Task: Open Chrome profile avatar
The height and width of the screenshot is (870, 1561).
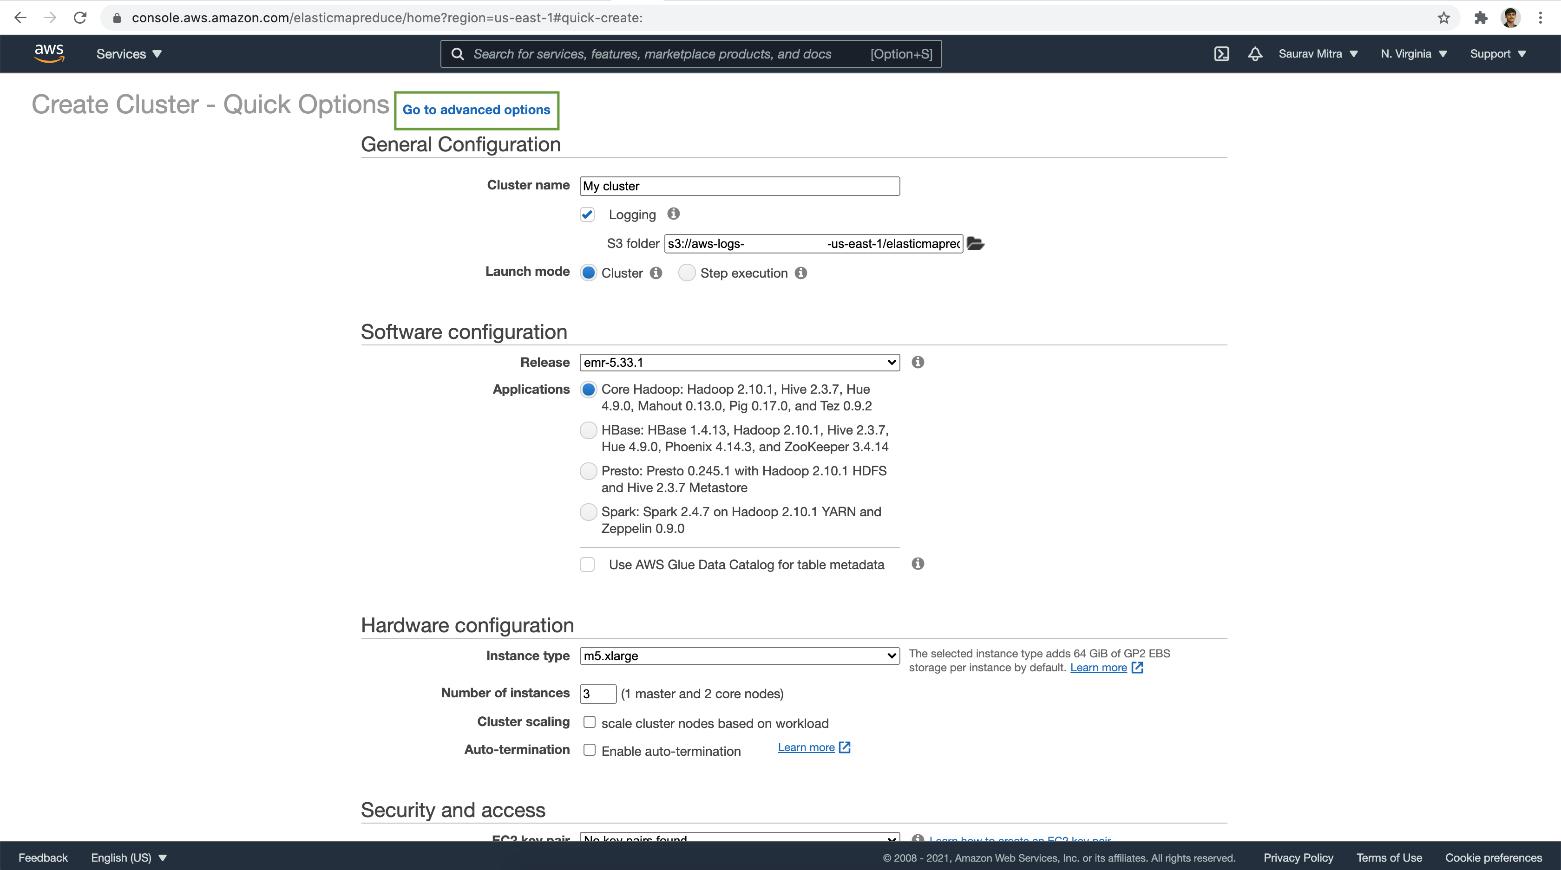Action: point(1511,18)
